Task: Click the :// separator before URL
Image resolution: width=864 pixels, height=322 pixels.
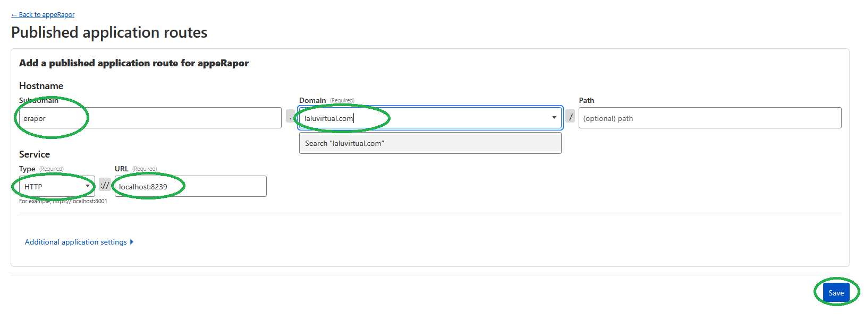Action: click(x=105, y=185)
